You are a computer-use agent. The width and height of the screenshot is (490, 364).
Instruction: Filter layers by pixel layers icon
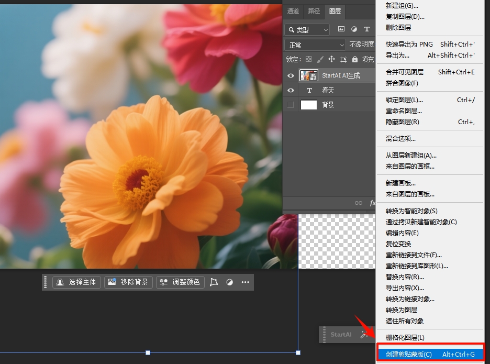341,29
